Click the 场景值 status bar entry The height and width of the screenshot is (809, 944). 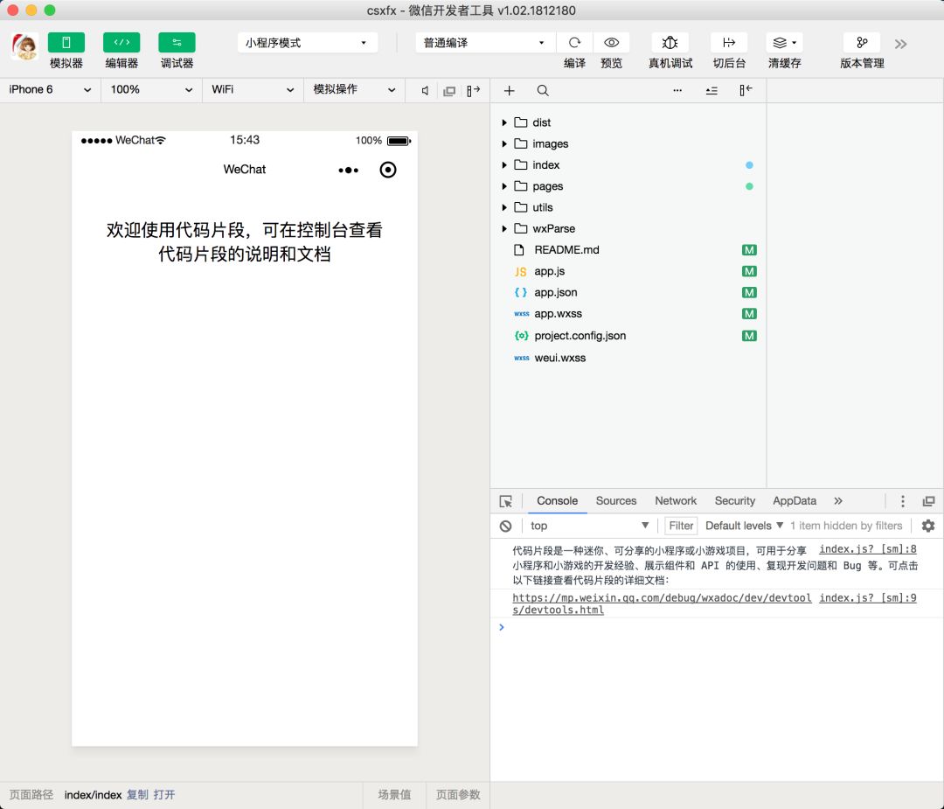tap(394, 794)
